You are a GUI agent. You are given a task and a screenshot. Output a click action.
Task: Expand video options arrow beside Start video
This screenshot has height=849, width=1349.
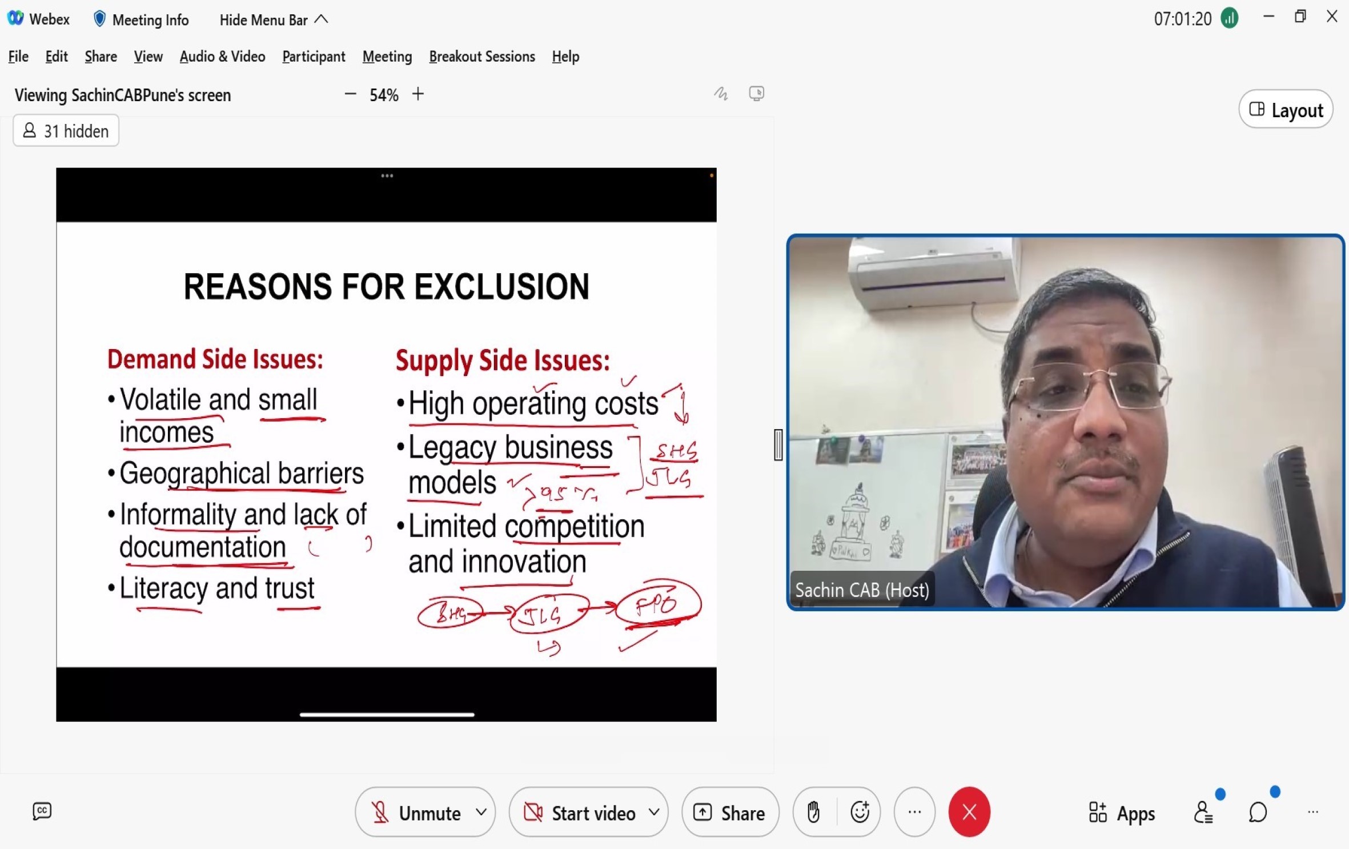tap(655, 812)
